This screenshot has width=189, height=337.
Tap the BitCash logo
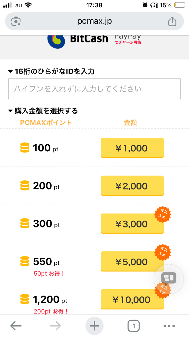[x=78, y=39]
